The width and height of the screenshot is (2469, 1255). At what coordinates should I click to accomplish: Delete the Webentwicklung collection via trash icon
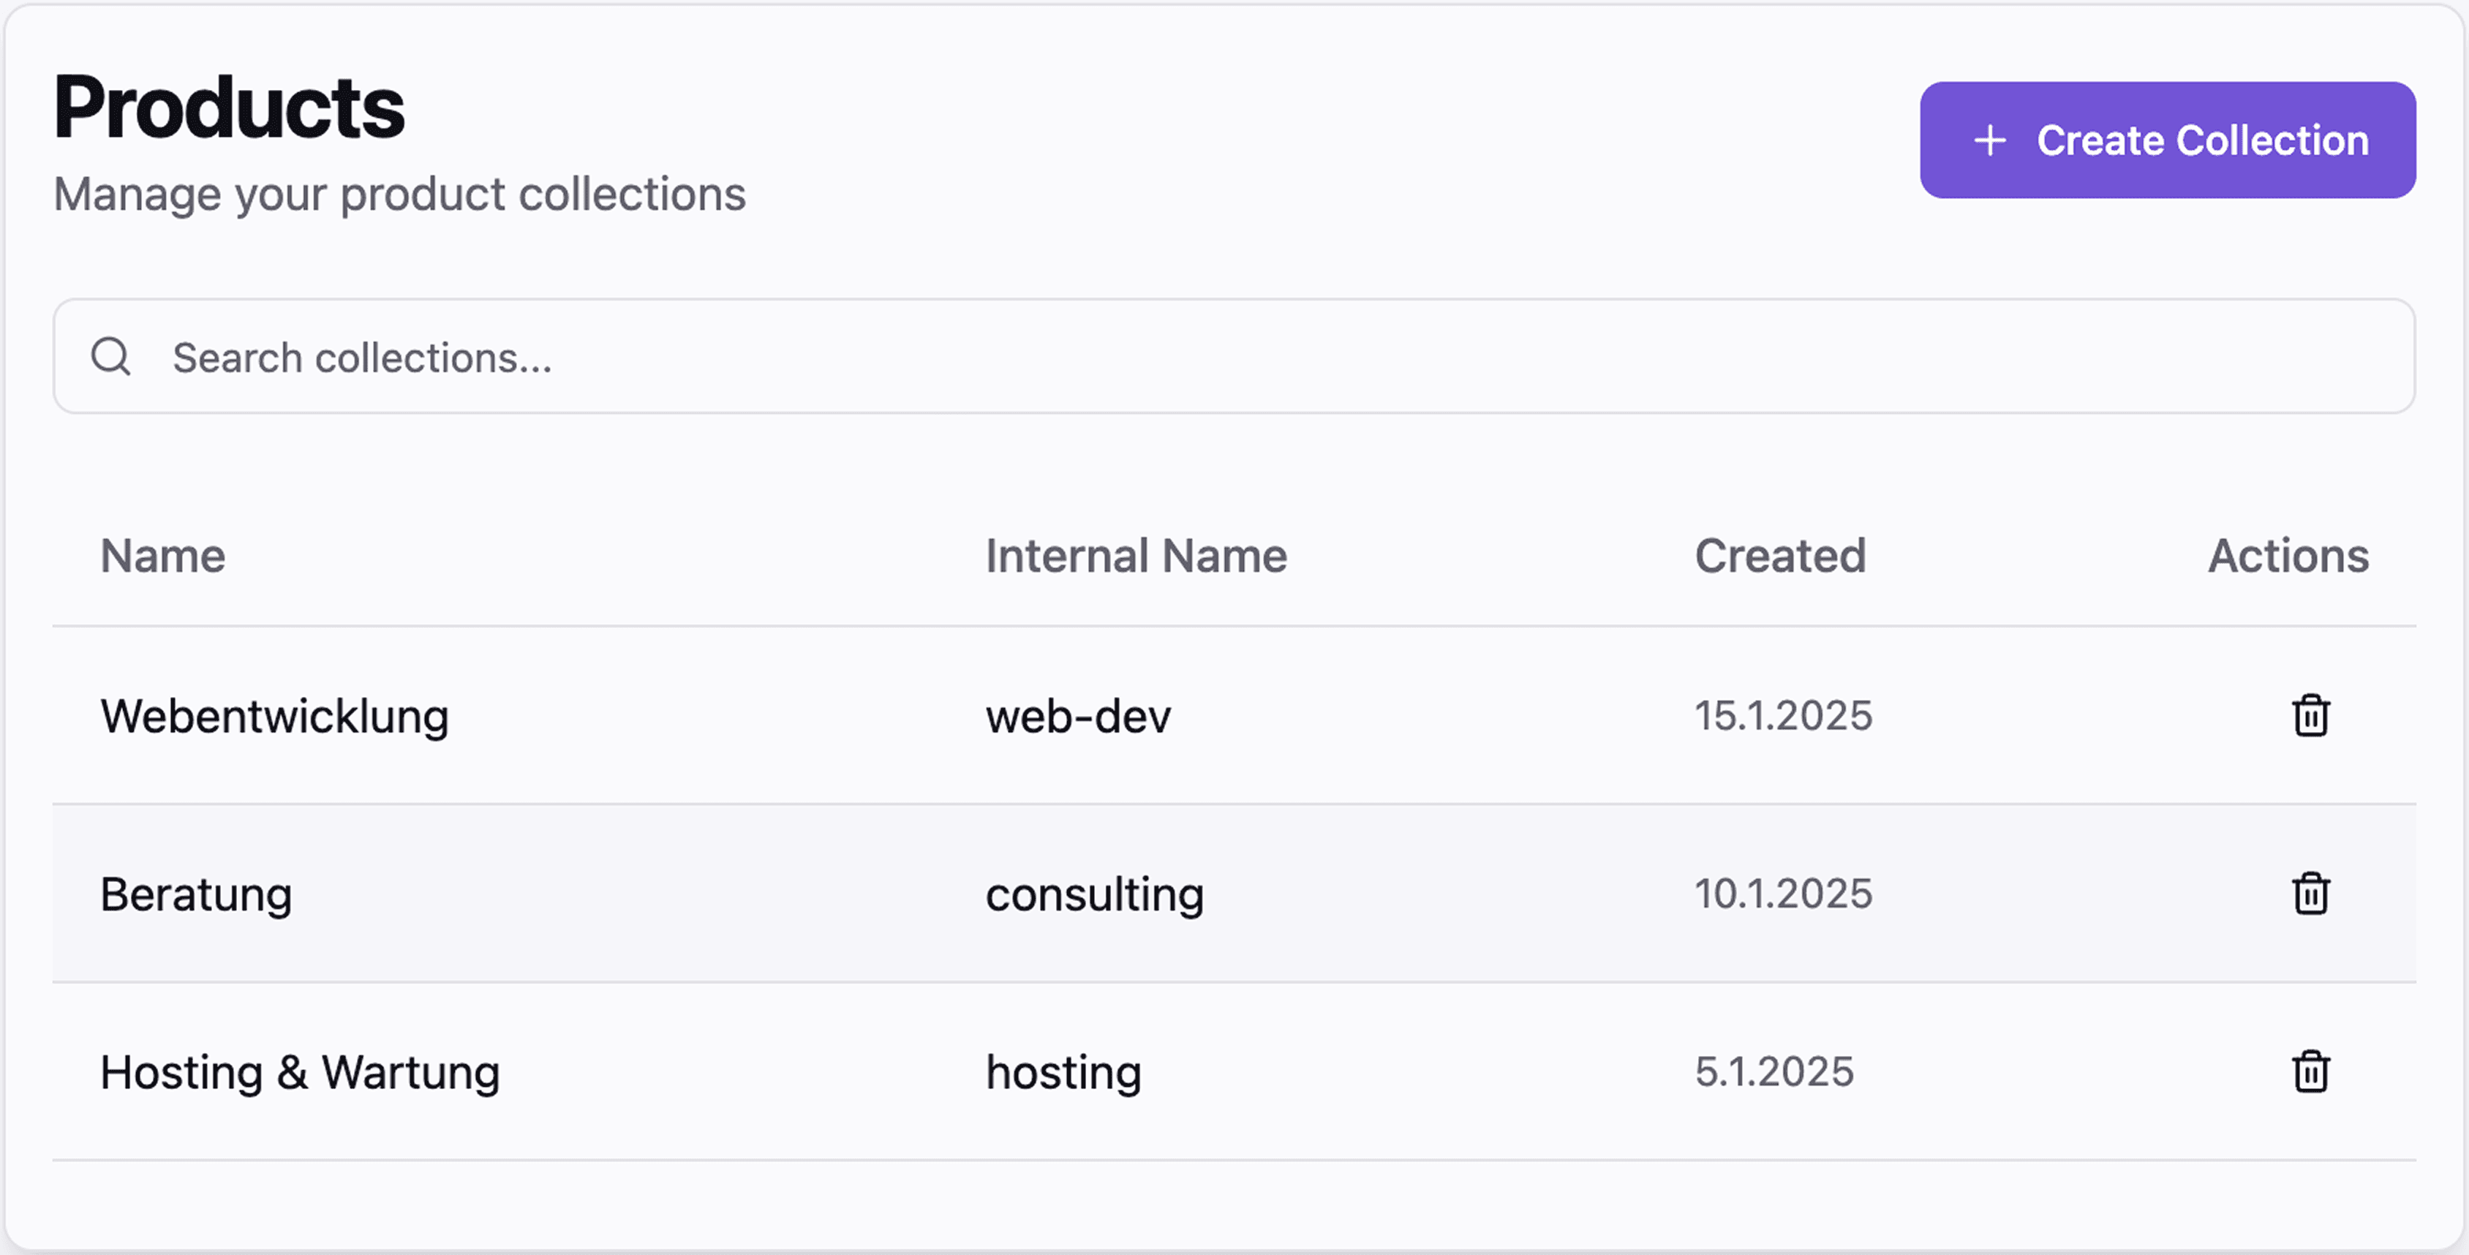pos(2310,715)
